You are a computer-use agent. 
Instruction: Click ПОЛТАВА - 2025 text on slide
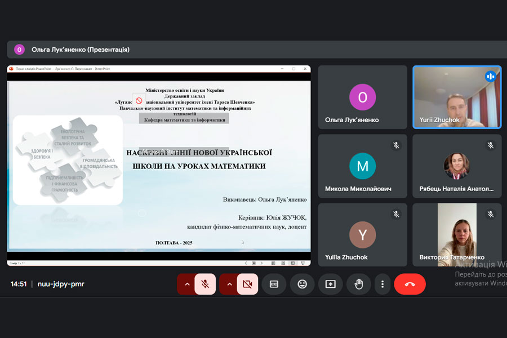click(x=174, y=243)
